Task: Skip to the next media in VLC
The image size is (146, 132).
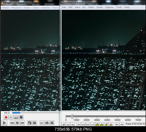Action: [x=23, y=123]
